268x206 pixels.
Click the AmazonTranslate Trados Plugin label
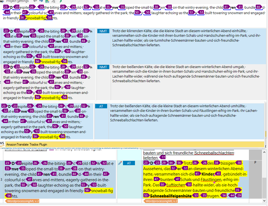pos(26,144)
